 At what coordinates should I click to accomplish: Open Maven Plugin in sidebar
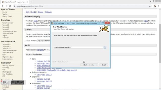click(x=7, y=16)
